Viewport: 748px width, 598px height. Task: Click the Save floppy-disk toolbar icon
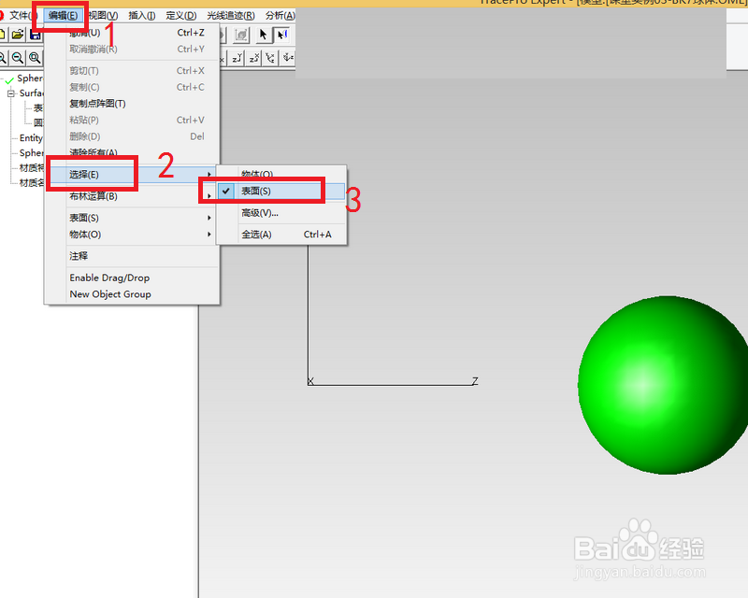click(35, 35)
